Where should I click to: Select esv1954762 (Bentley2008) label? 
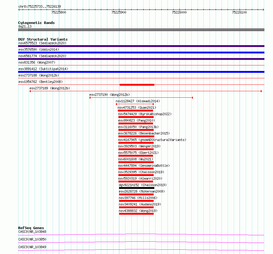coord(40,82)
